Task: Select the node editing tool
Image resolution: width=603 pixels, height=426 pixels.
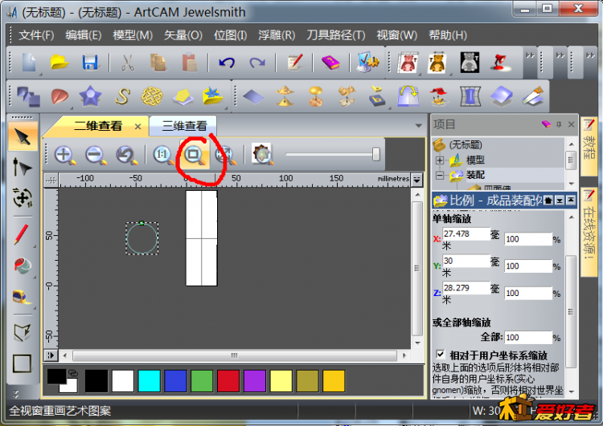Action: [x=22, y=168]
